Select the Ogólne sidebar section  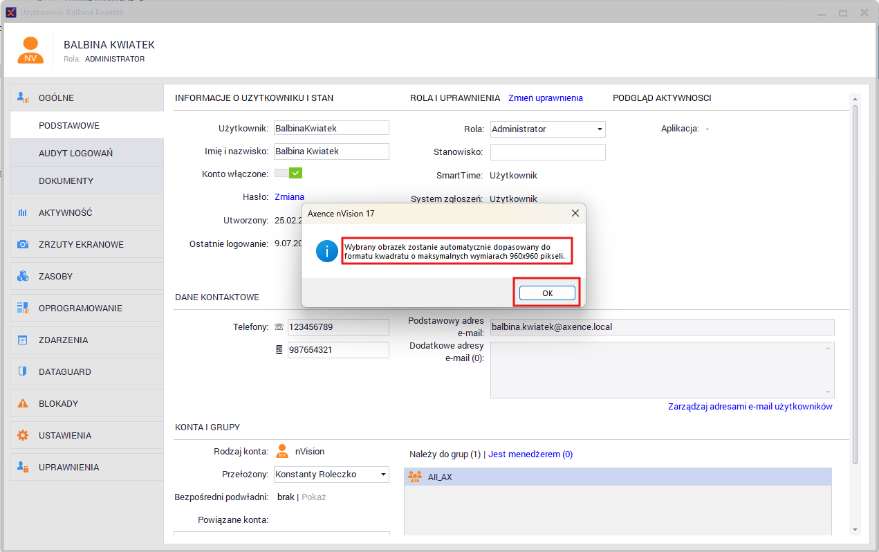(87, 98)
